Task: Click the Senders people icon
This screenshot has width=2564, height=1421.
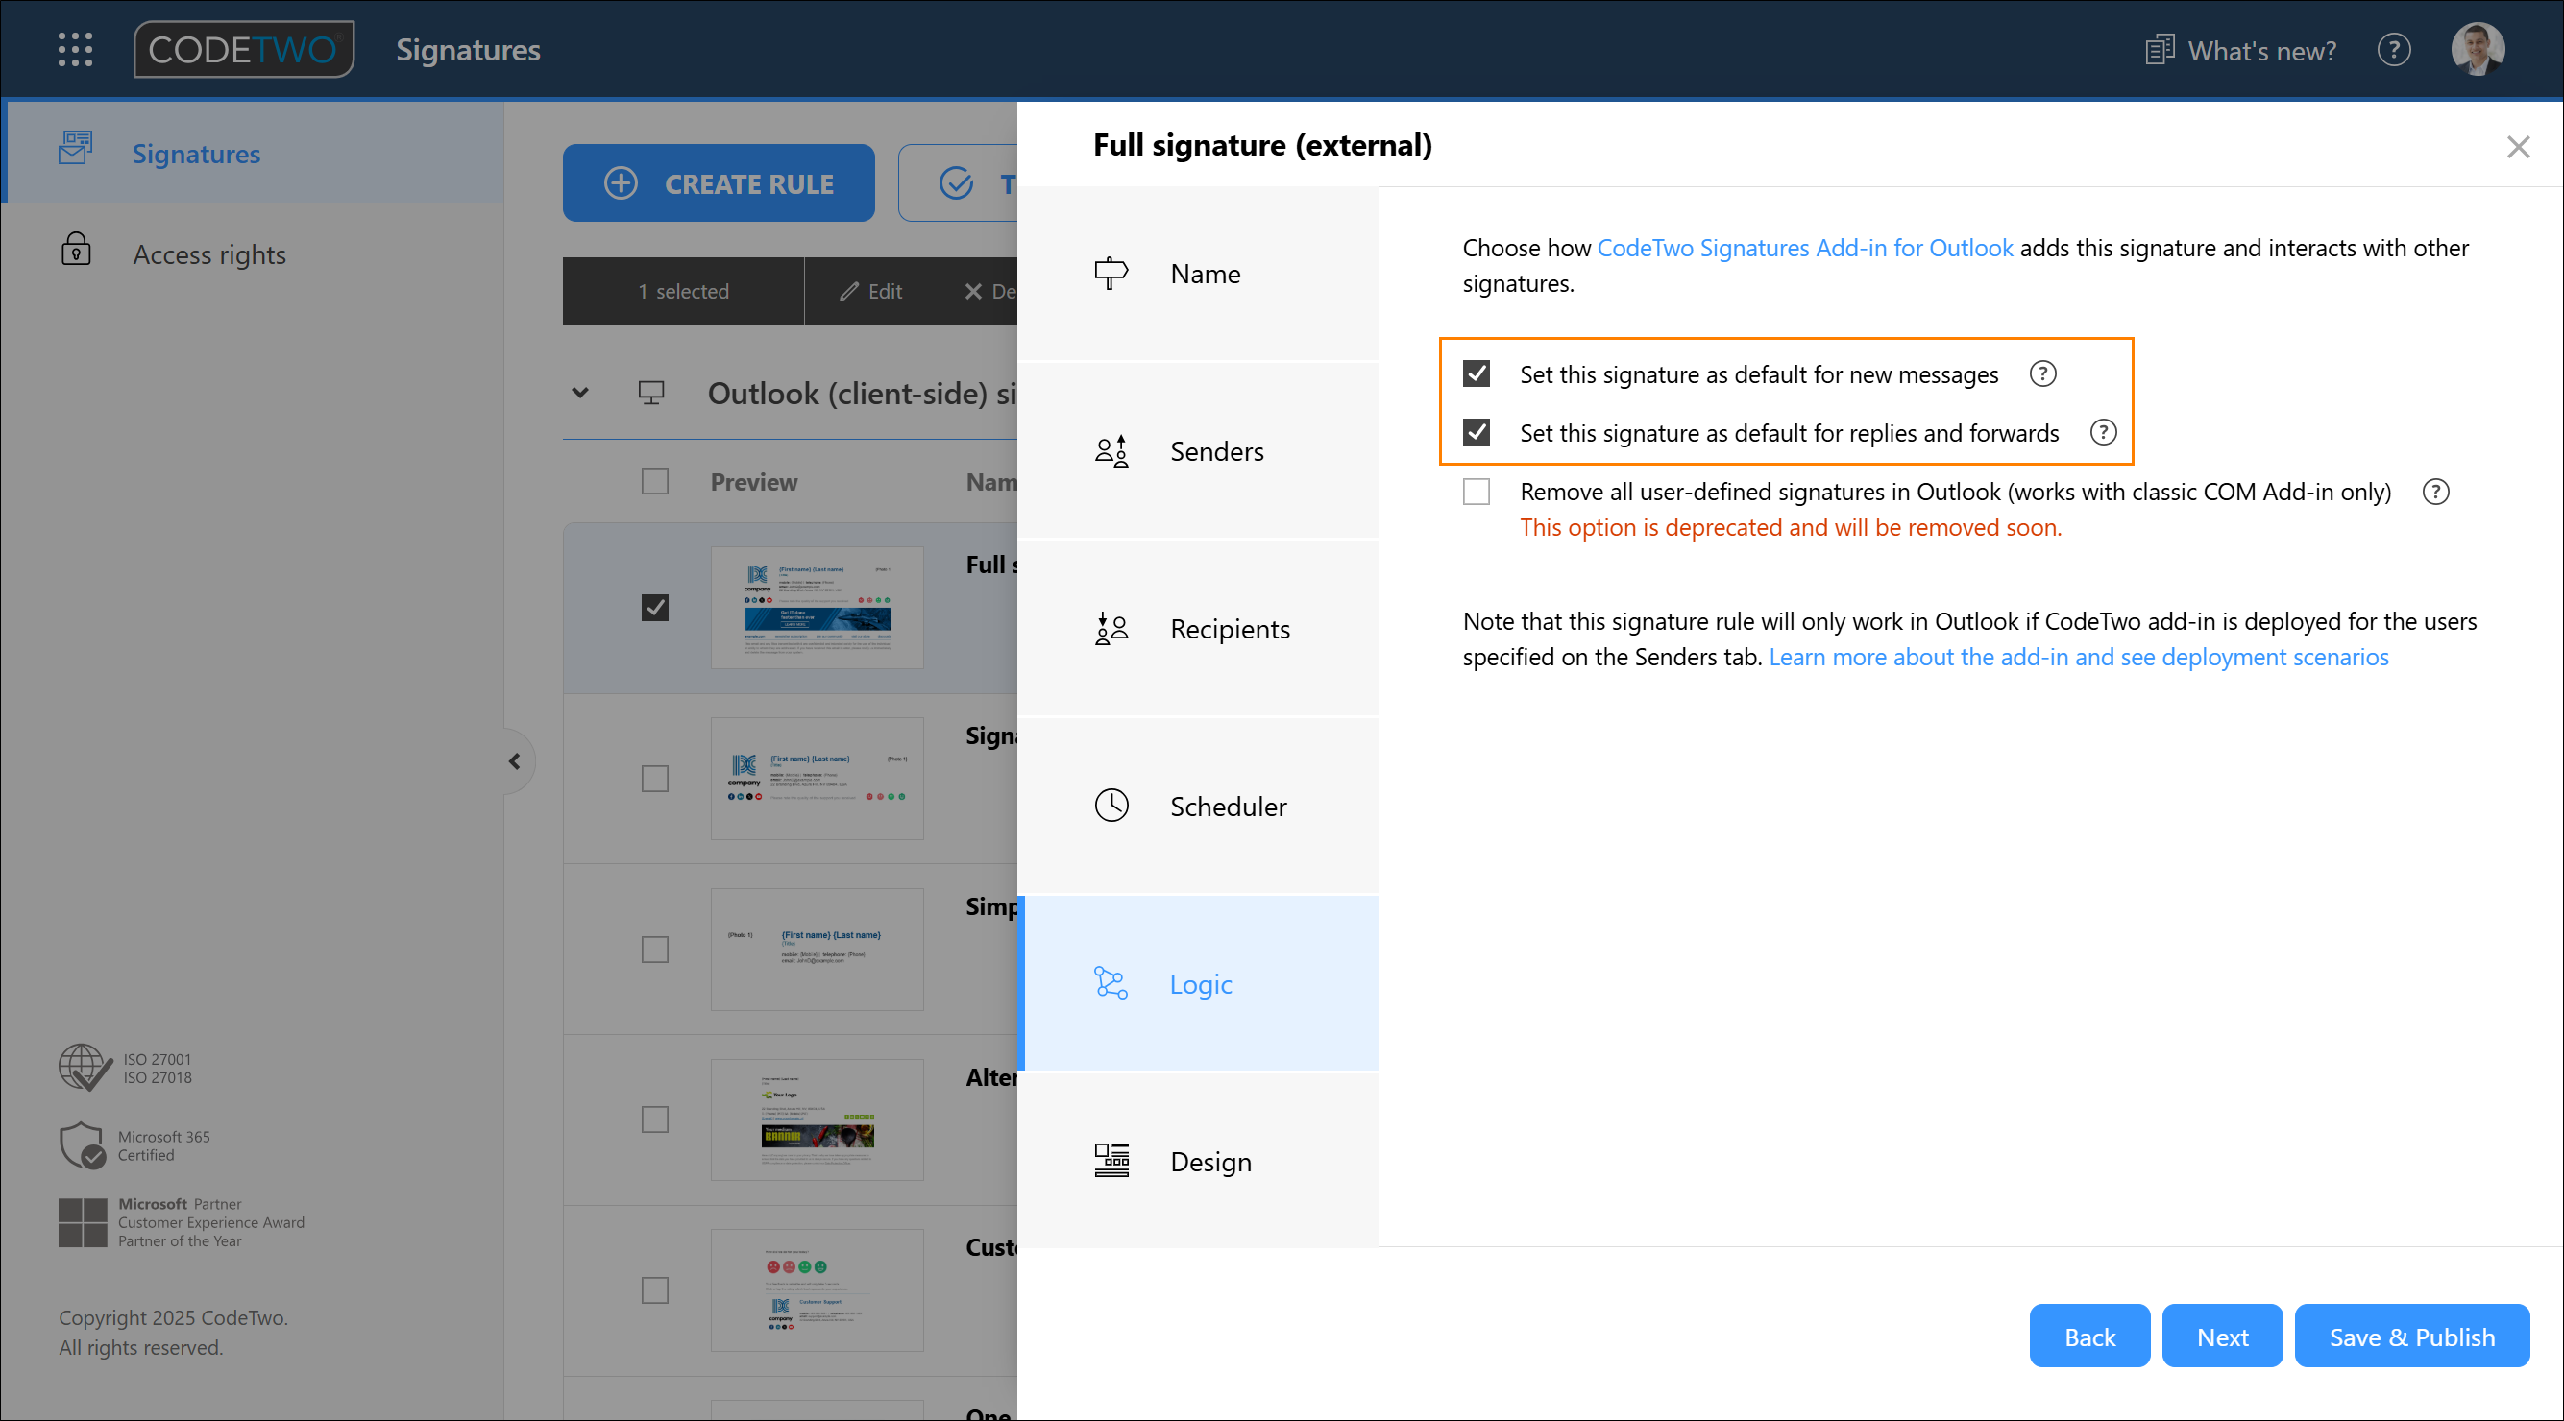Action: [x=1111, y=450]
